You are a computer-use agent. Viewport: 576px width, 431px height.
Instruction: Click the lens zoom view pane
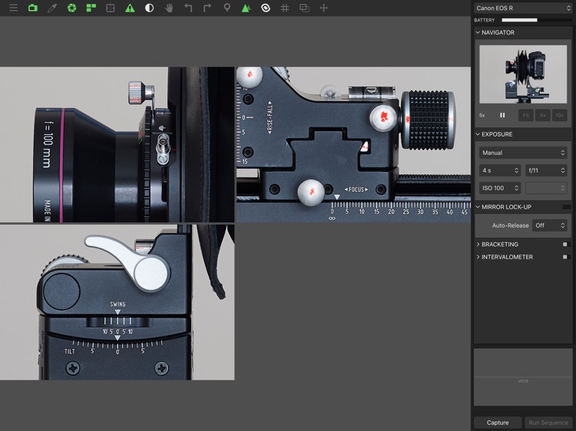118,144
